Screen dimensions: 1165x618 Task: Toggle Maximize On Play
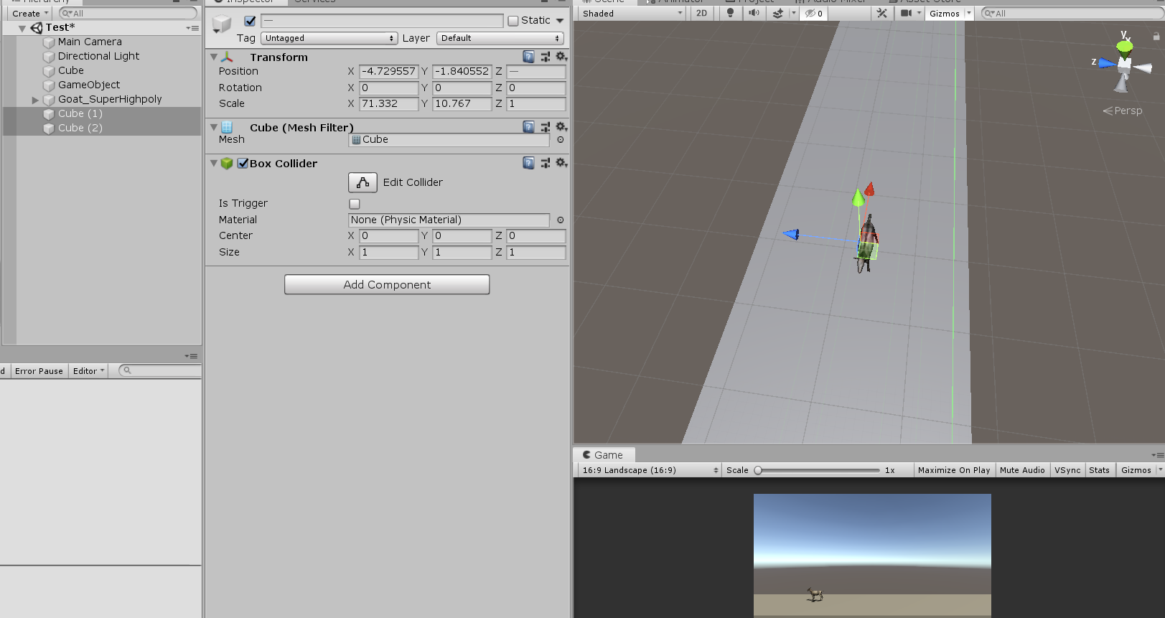click(x=954, y=470)
